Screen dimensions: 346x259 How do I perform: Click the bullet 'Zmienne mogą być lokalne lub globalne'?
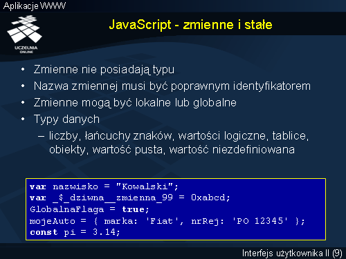(135, 103)
